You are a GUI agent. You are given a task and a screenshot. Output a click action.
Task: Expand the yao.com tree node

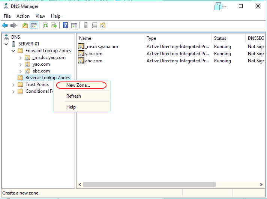(x=21, y=65)
